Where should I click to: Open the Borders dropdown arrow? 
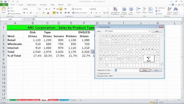click(x=39, y=13)
